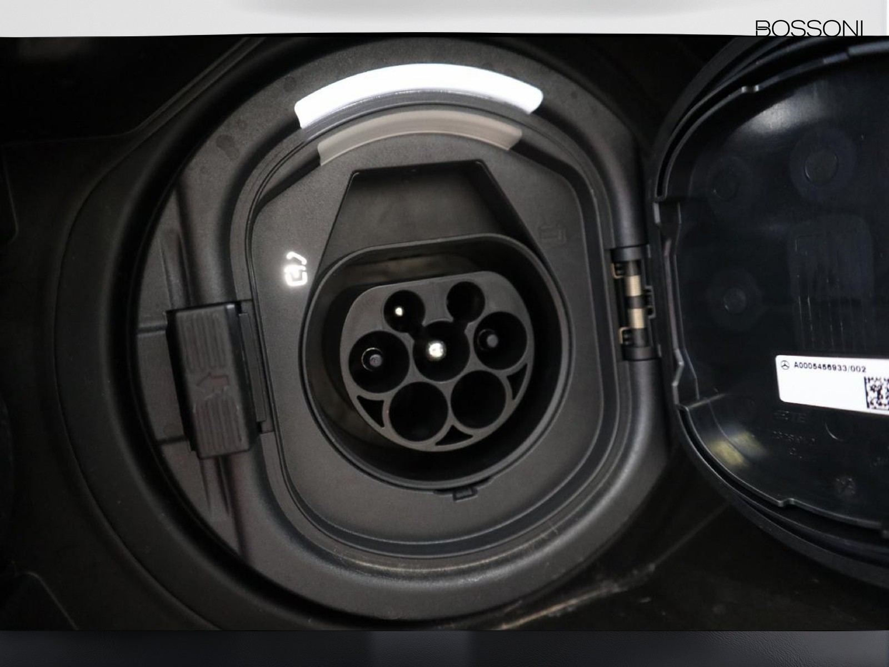Click the BOSSONI logo in top corner
This screenshot has width=889, height=667.
tap(810, 28)
